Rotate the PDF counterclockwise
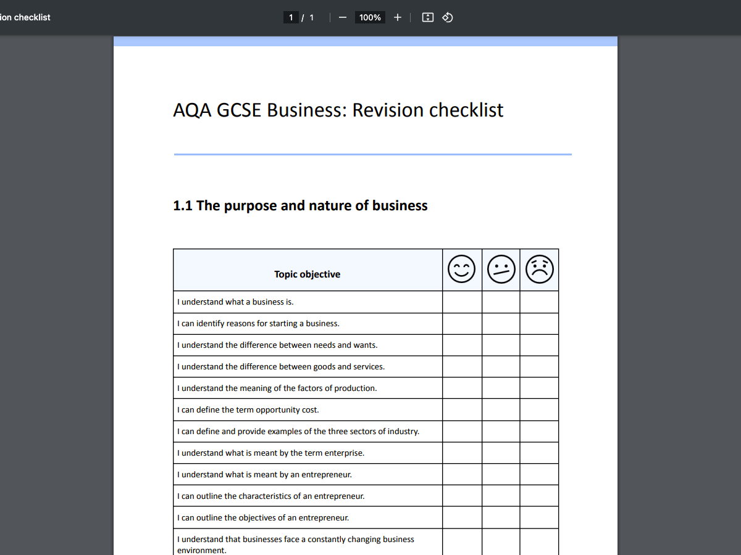This screenshot has width=741, height=555. tap(447, 17)
